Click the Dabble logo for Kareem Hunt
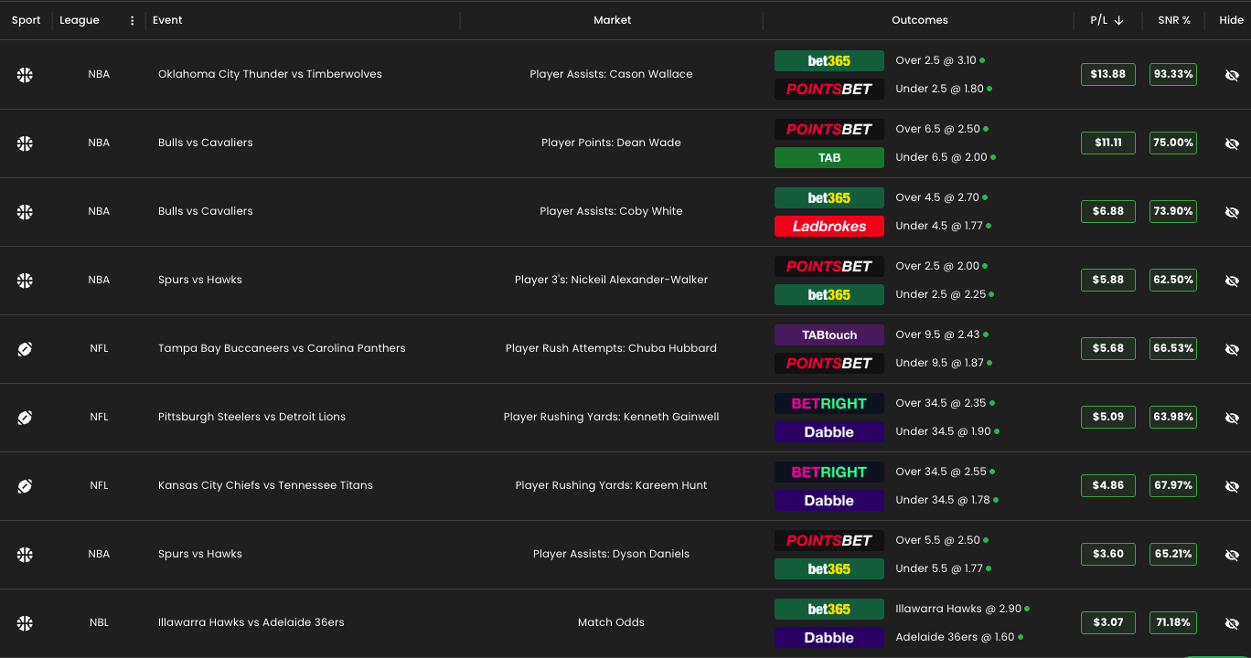The width and height of the screenshot is (1251, 658). coord(829,500)
